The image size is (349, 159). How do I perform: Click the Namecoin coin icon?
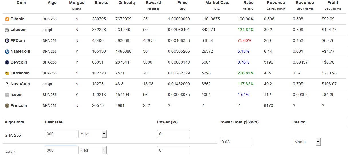point(7,52)
